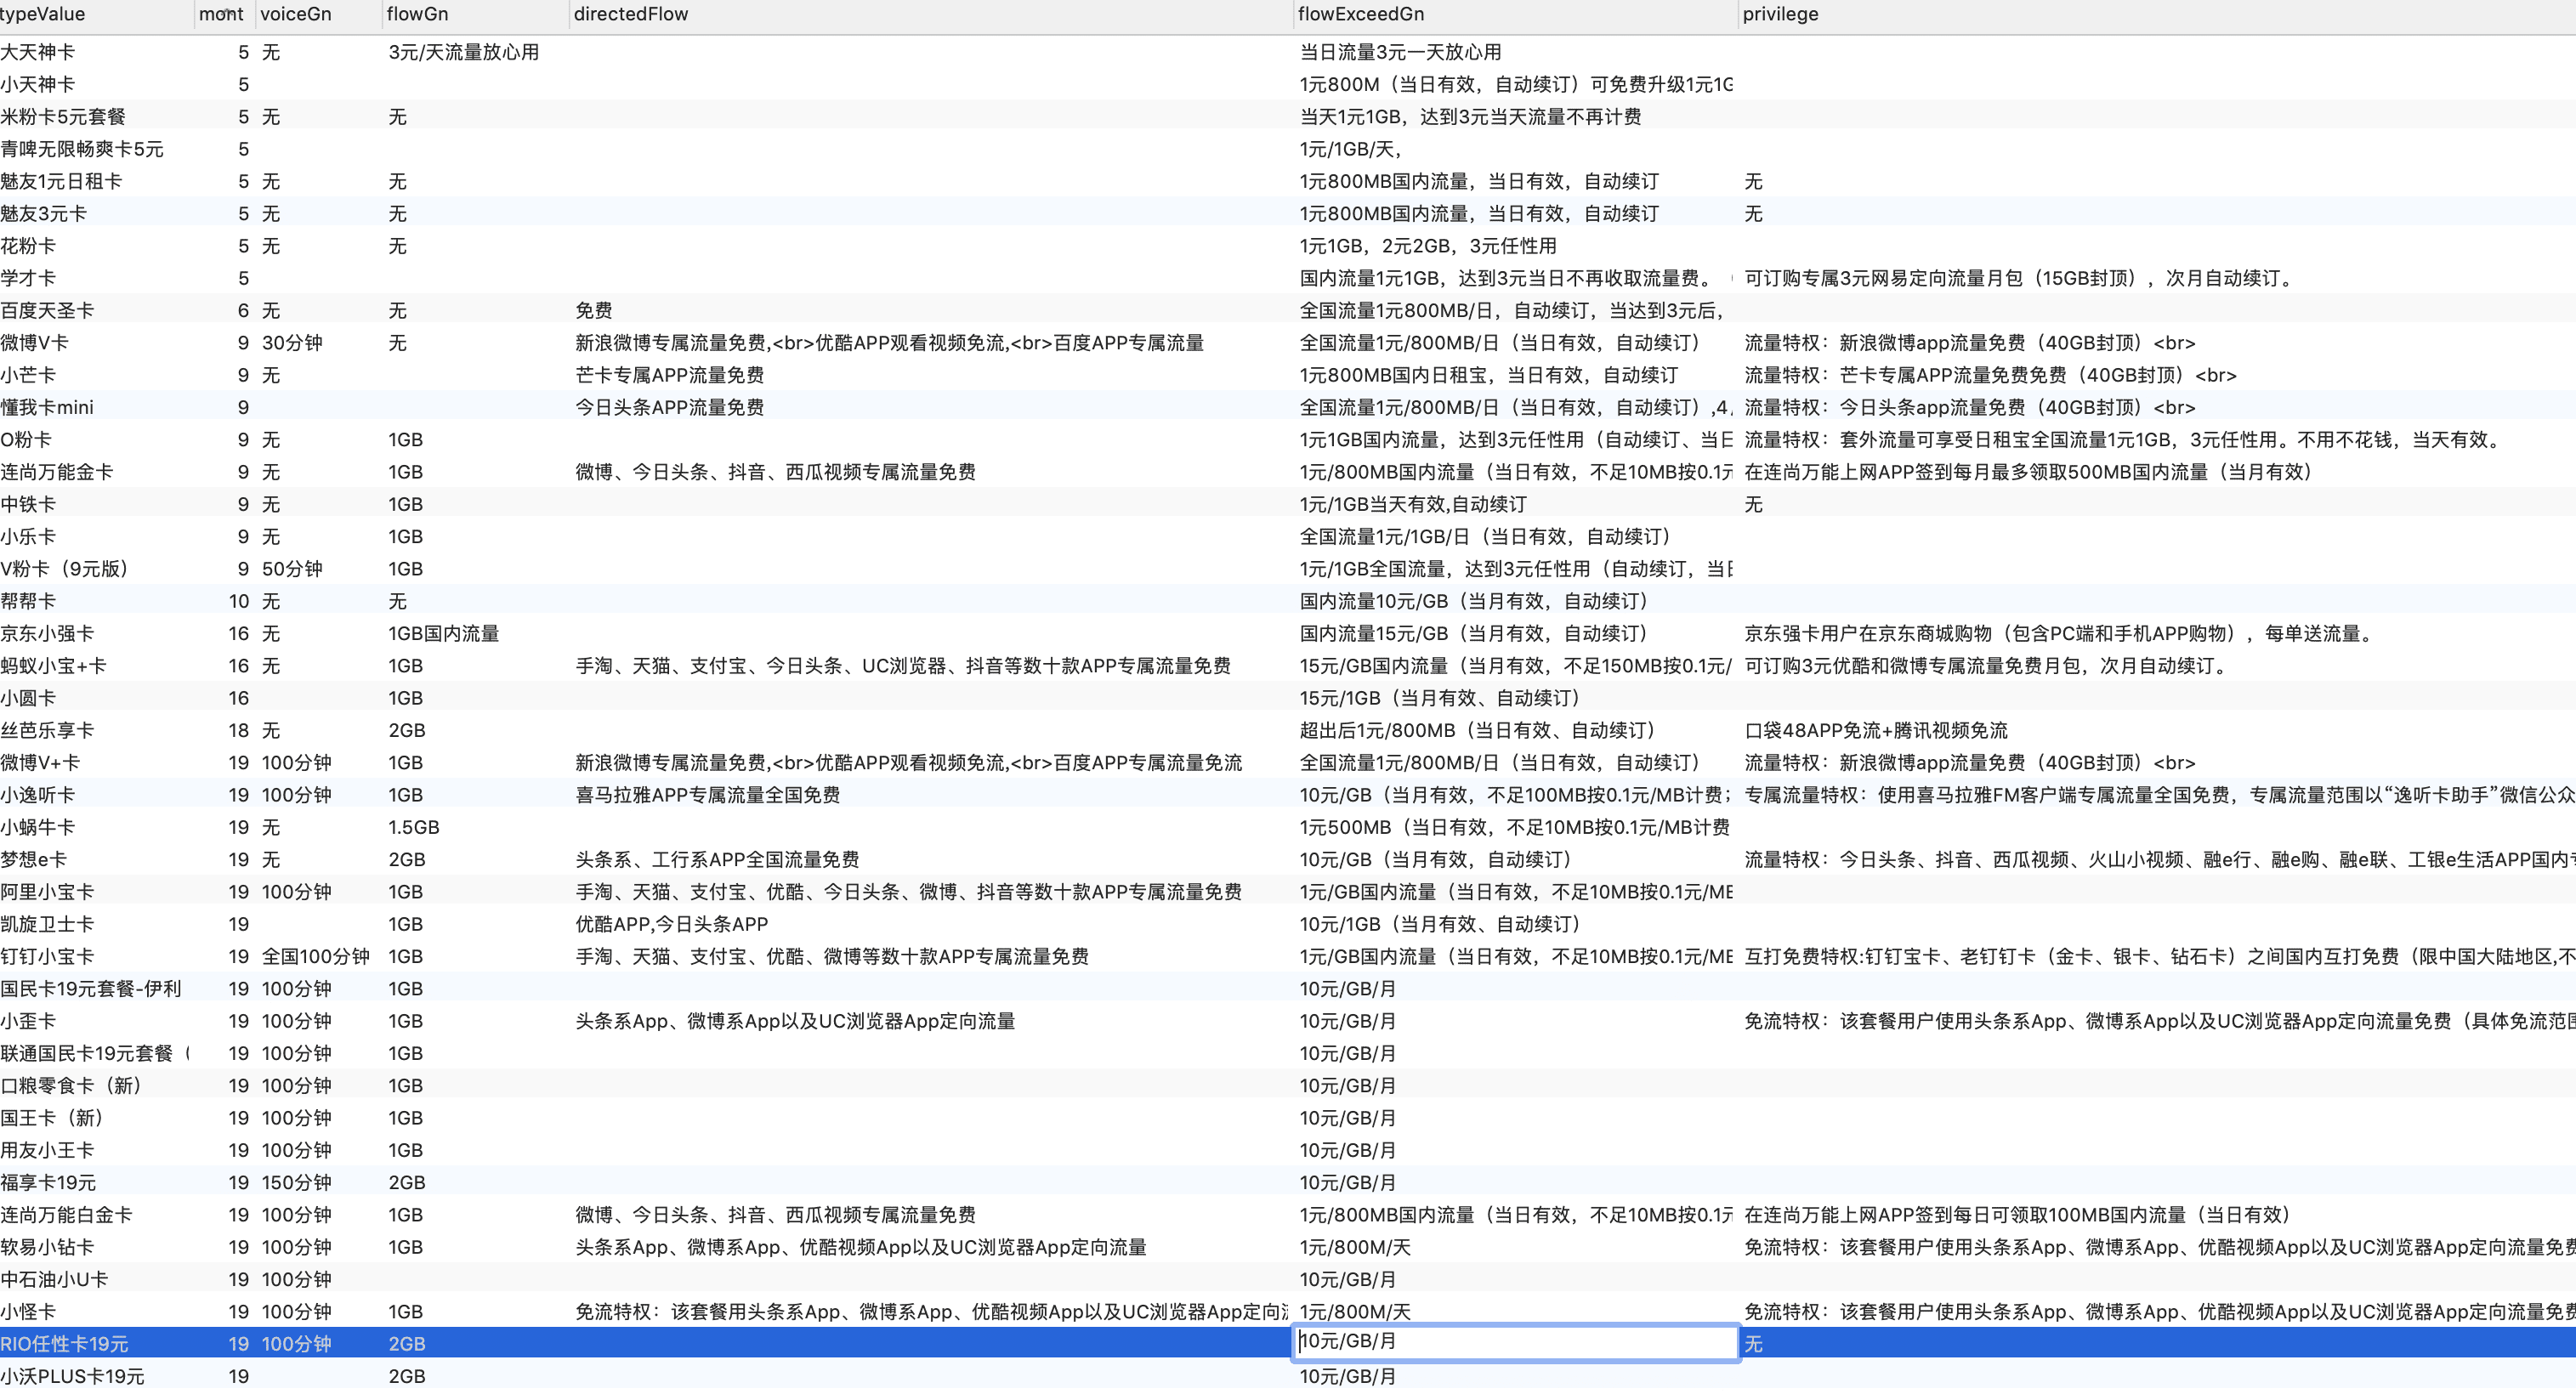Image resolution: width=2576 pixels, height=1394 pixels.
Task: Select the 小乐卡 cell
Action: pyautogui.click(x=28, y=536)
